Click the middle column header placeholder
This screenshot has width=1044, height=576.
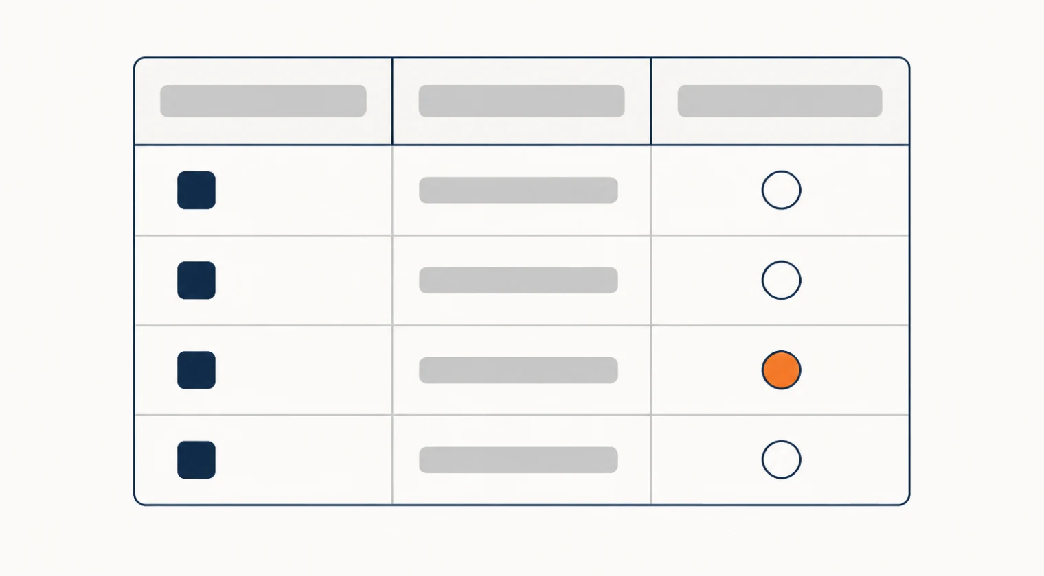point(521,101)
